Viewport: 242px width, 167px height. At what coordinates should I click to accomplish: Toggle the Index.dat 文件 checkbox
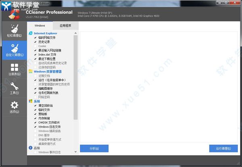[35, 54]
